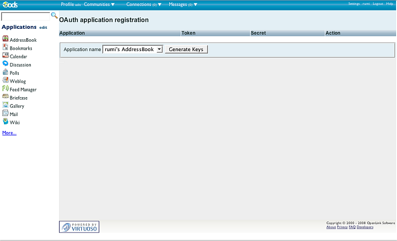Open the Bookmarks icon in sidebar
397x241 pixels.
(5, 47)
